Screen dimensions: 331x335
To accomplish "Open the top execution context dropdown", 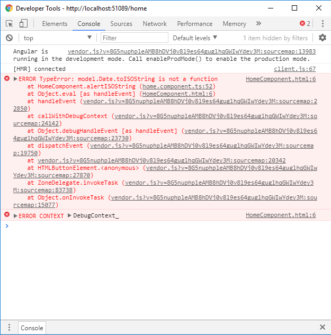I will click(58, 38).
